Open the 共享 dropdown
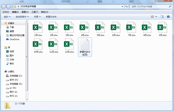 (37, 17)
